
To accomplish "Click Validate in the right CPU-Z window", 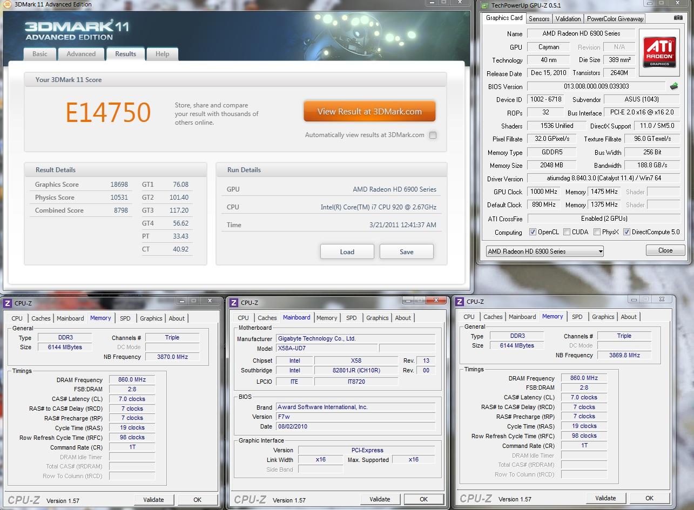I will (605, 498).
